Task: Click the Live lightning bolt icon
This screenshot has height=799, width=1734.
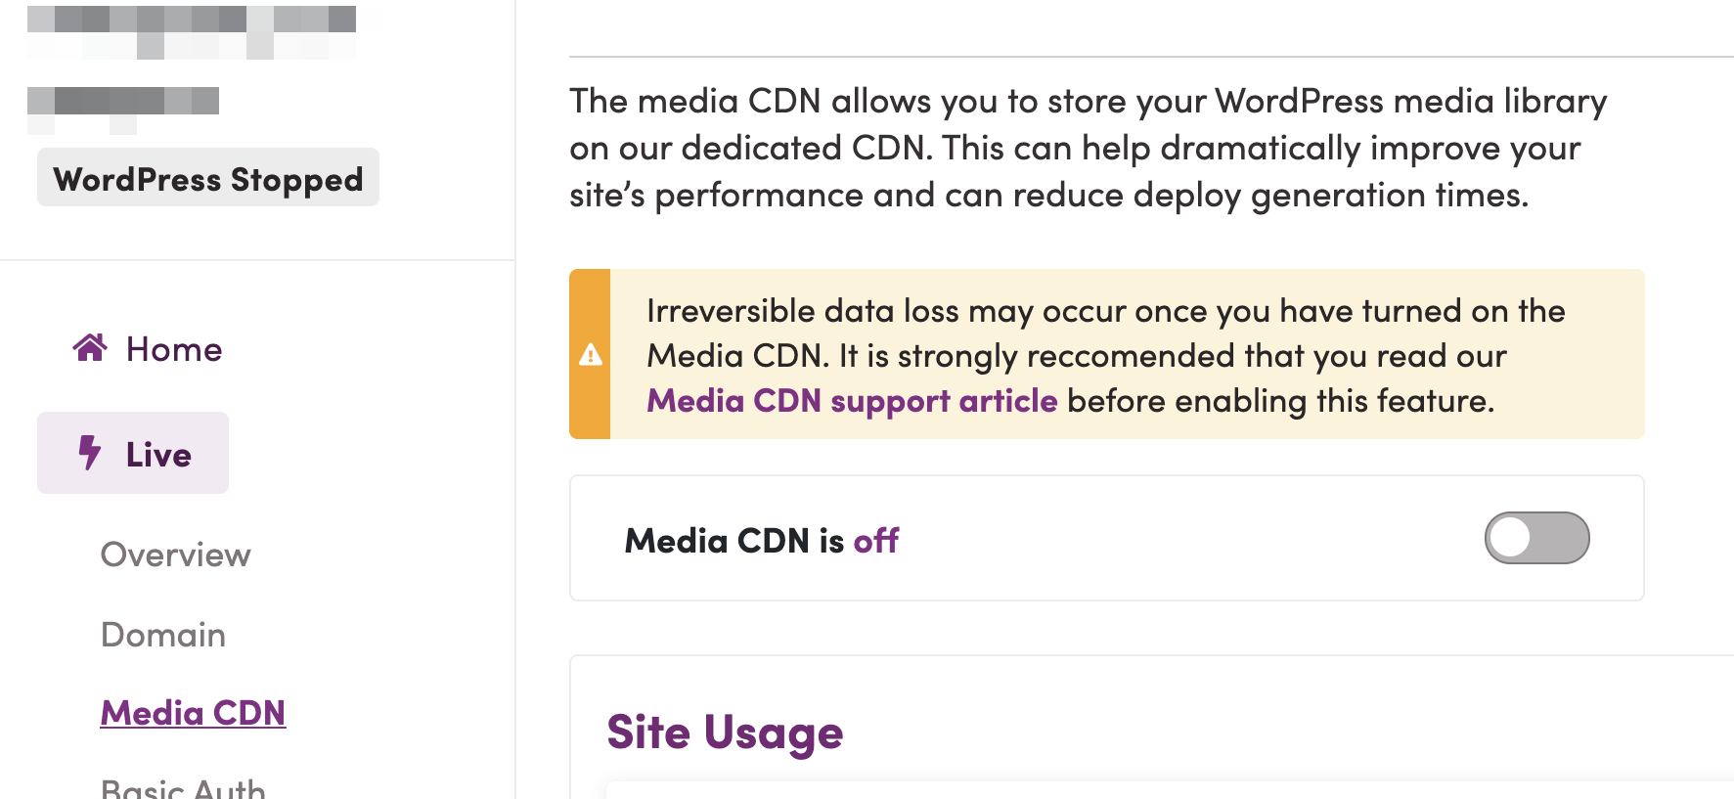Action: point(89,453)
